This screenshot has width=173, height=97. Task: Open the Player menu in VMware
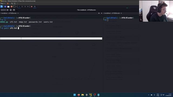pyautogui.click(x=3, y=4)
